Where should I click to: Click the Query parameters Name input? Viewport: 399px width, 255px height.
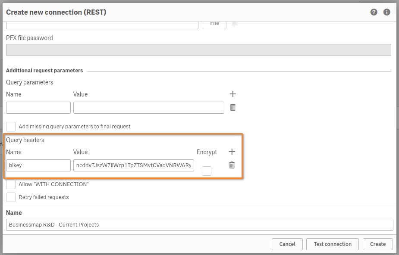tap(38, 108)
